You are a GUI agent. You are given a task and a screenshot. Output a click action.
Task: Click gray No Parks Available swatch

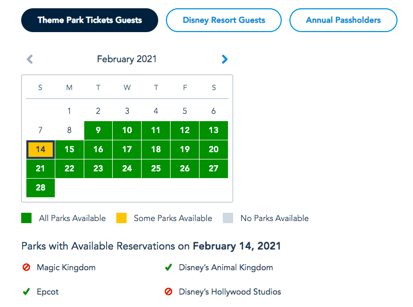(x=228, y=218)
